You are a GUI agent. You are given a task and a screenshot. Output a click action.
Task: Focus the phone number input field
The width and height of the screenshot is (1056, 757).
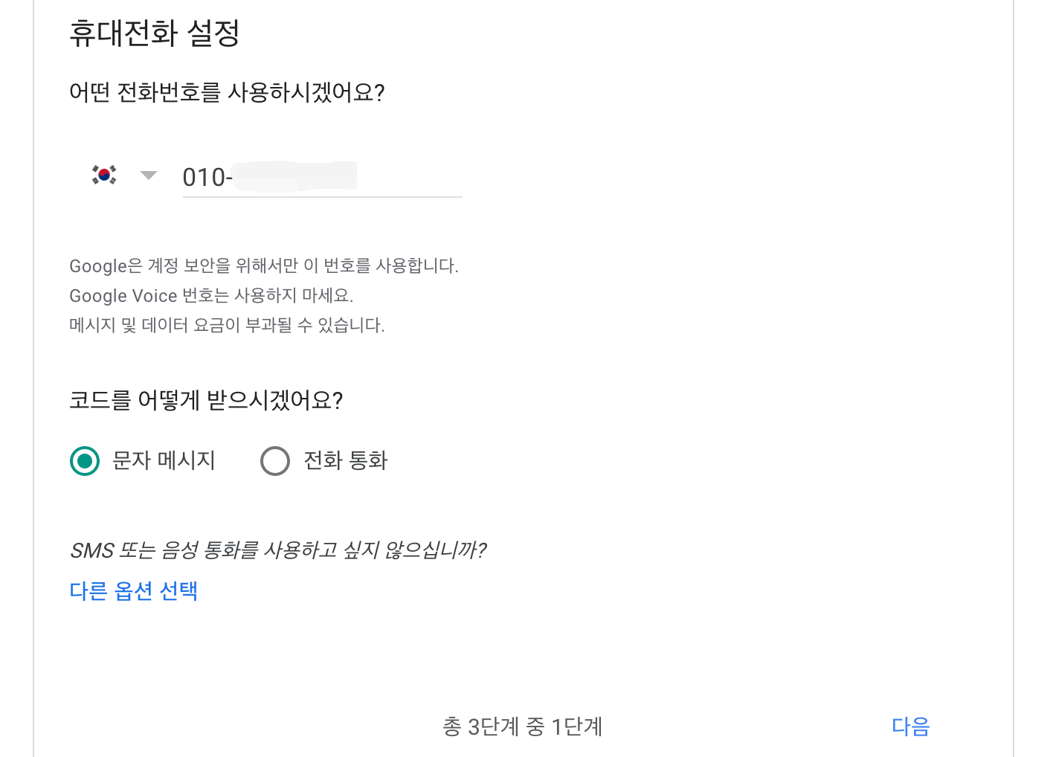point(322,178)
